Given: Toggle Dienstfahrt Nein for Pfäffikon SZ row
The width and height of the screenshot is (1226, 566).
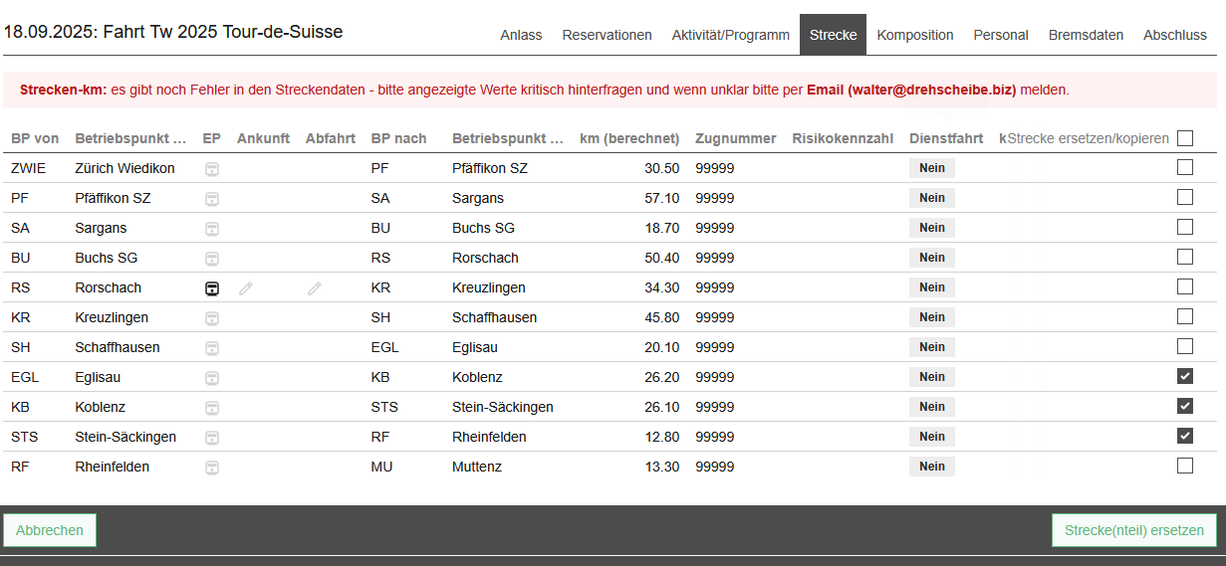Looking at the screenshot, I should pyautogui.click(x=931, y=198).
